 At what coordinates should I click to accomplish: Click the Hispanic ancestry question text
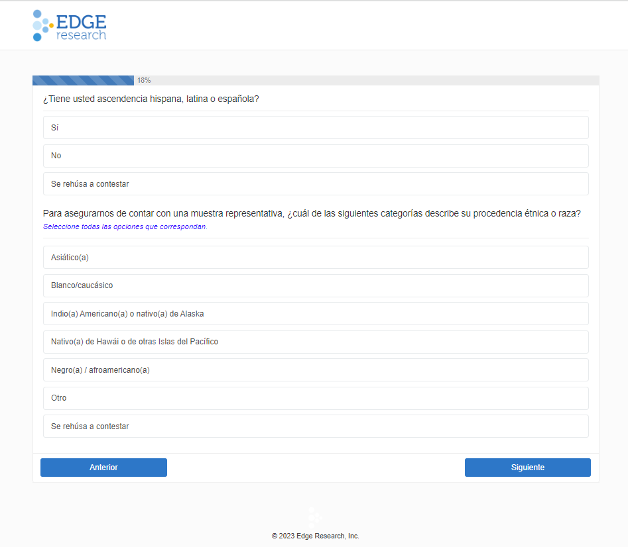click(151, 99)
